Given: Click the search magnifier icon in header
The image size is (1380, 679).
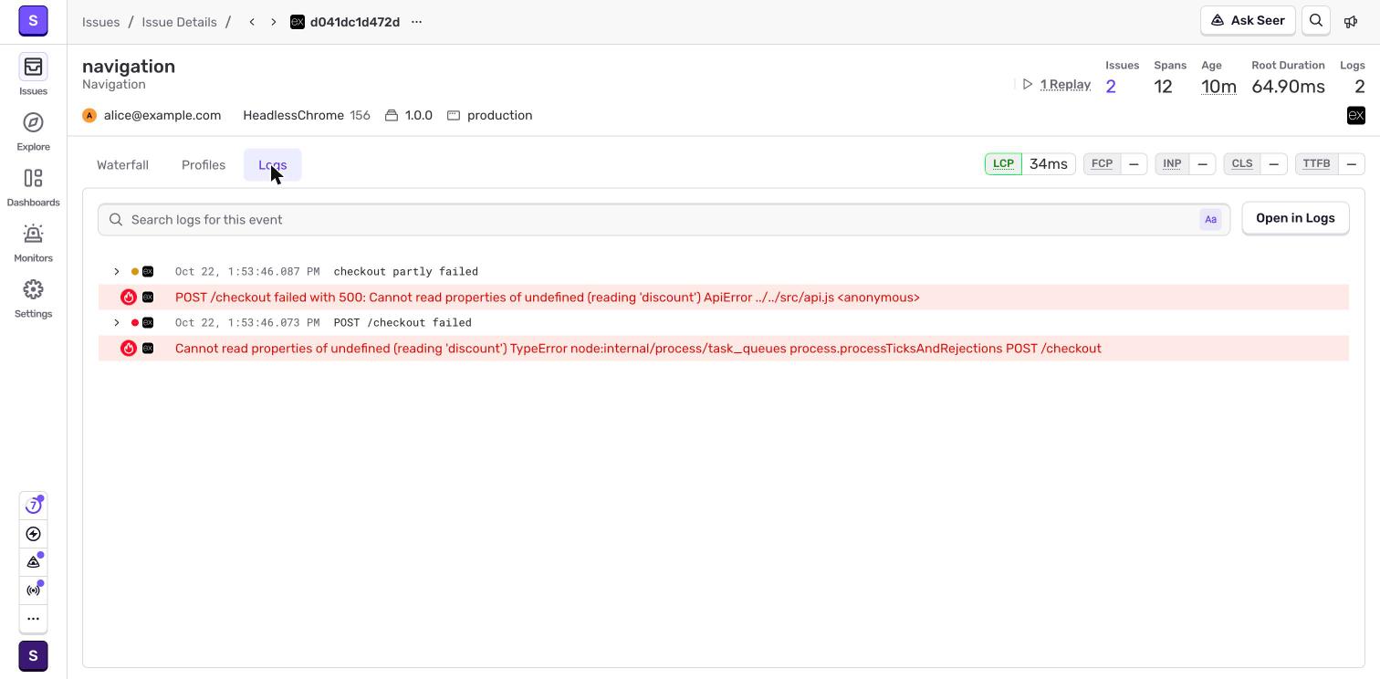Looking at the screenshot, I should (1316, 20).
